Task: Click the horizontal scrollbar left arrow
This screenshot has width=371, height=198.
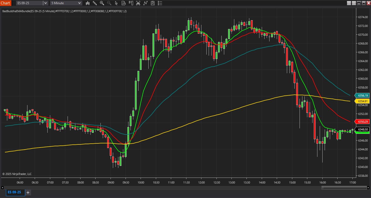Action: coord(3,188)
